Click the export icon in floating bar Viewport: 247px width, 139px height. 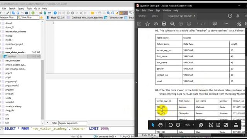pos(236,125)
